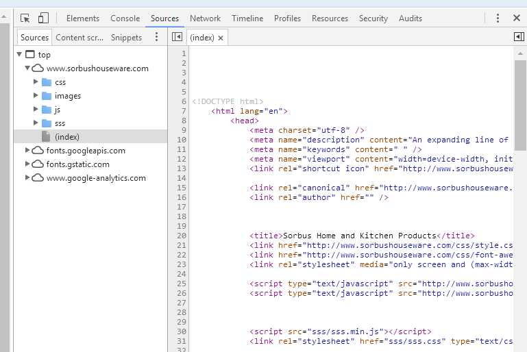This screenshot has height=352, width=527.
Task: Open the Timeline panel
Action: [x=247, y=18]
